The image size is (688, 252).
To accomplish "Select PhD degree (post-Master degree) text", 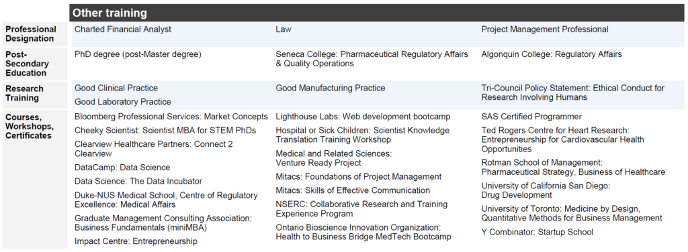I will click(138, 55).
